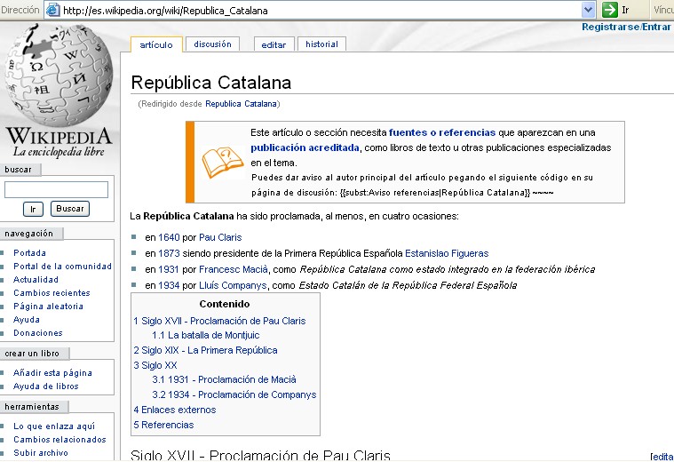Open Ayuda de libros
The image size is (674, 462).
pos(45,386)
